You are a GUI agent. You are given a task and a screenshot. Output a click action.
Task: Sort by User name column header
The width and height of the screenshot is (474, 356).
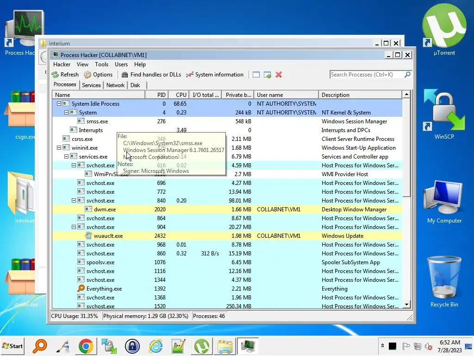point(286,95)
